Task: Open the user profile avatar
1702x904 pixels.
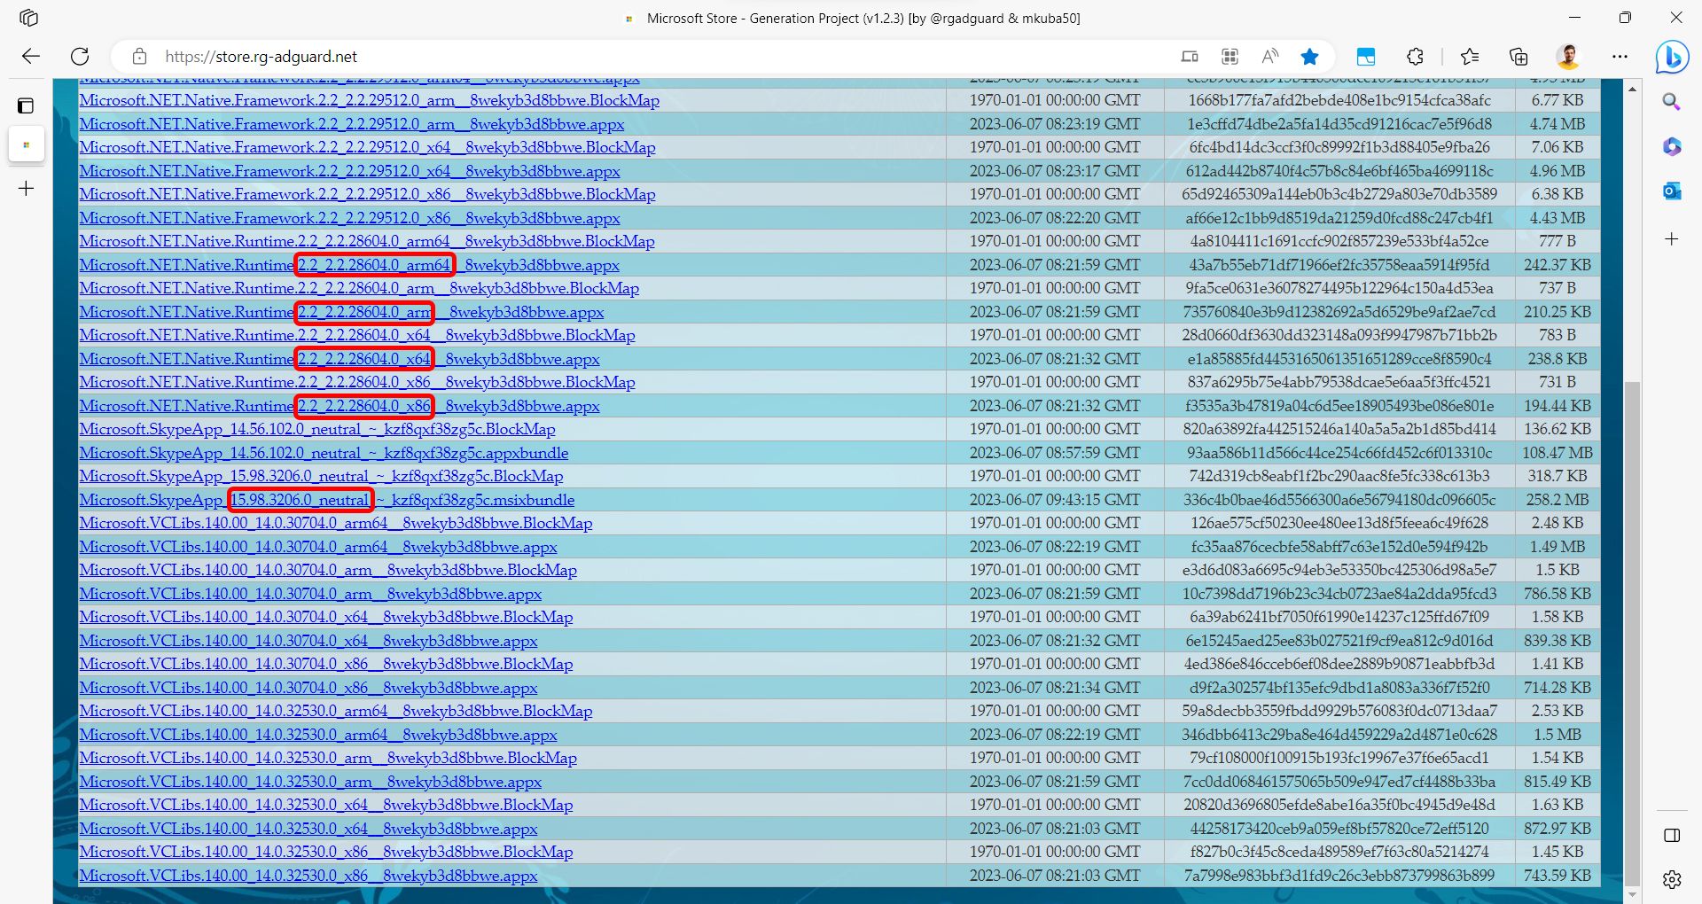Action: [x=1568, y=57]
